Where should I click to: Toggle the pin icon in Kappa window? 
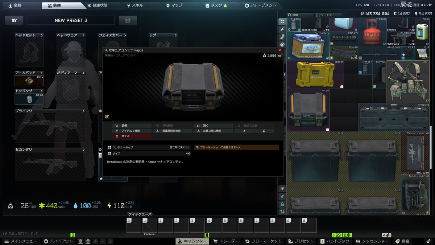click(x=244, y=131)
